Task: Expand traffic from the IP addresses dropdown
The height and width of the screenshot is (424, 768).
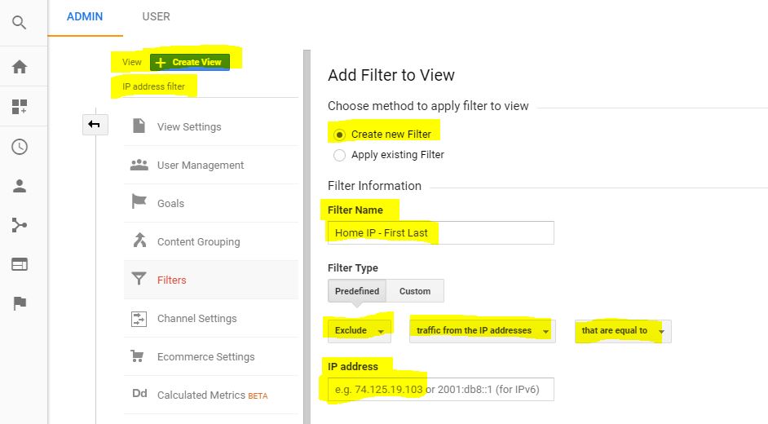Action: point(482,330)
